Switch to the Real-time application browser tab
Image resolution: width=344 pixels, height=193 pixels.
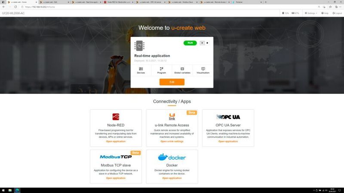click(86, 2)
